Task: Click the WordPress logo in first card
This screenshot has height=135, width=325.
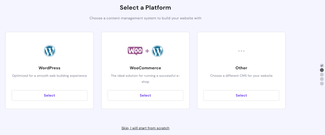Action: point(50,51)
